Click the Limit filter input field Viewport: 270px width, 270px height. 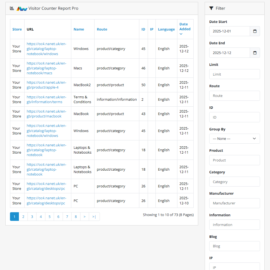click(234, 74)
